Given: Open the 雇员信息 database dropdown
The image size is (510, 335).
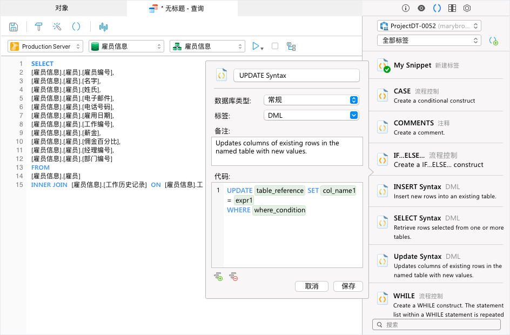Looking at the screenshot, I should [x=126, y=46].
